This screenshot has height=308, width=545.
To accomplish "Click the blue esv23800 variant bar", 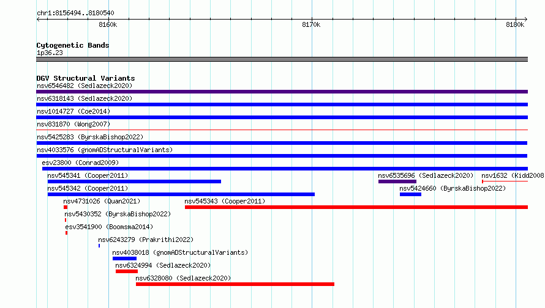I will pyautogui.click(x=285, y=169).
